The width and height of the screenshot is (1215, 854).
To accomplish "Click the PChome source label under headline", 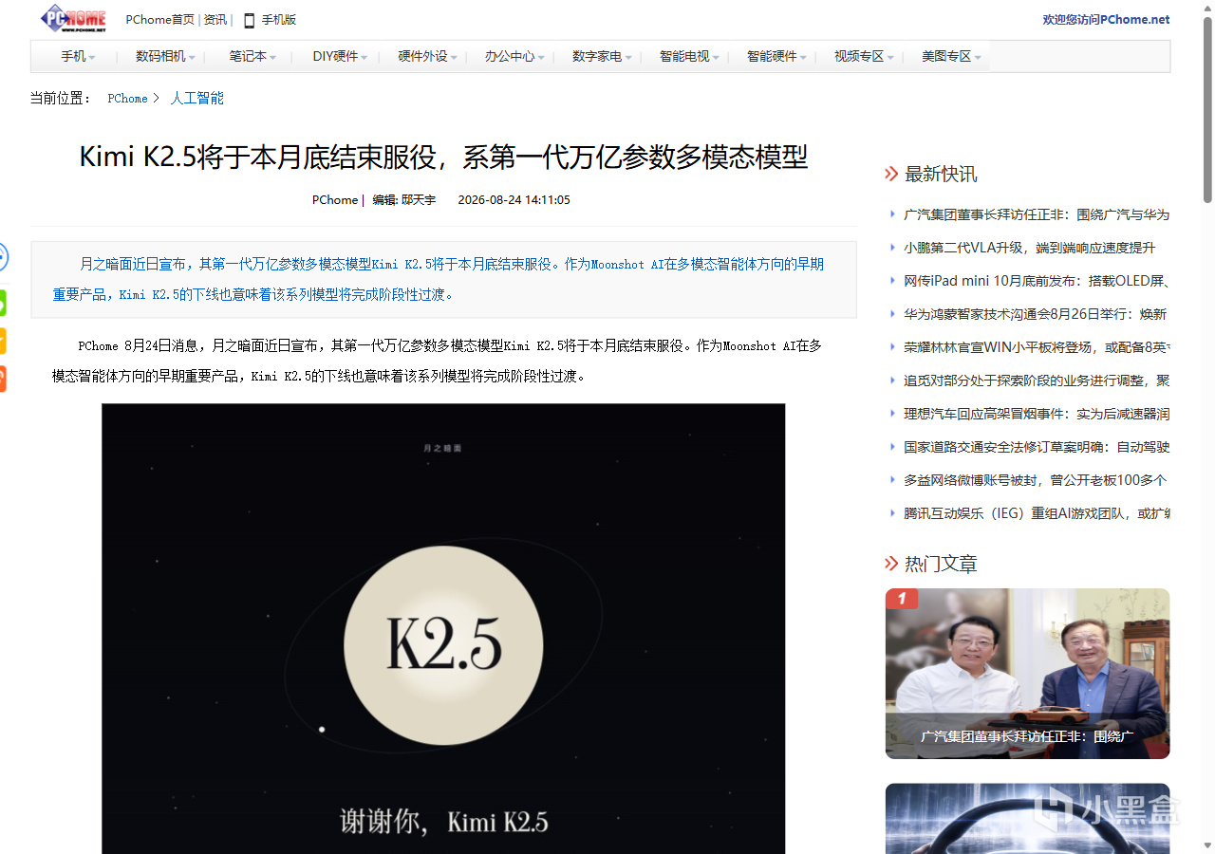I will (335, 200).
